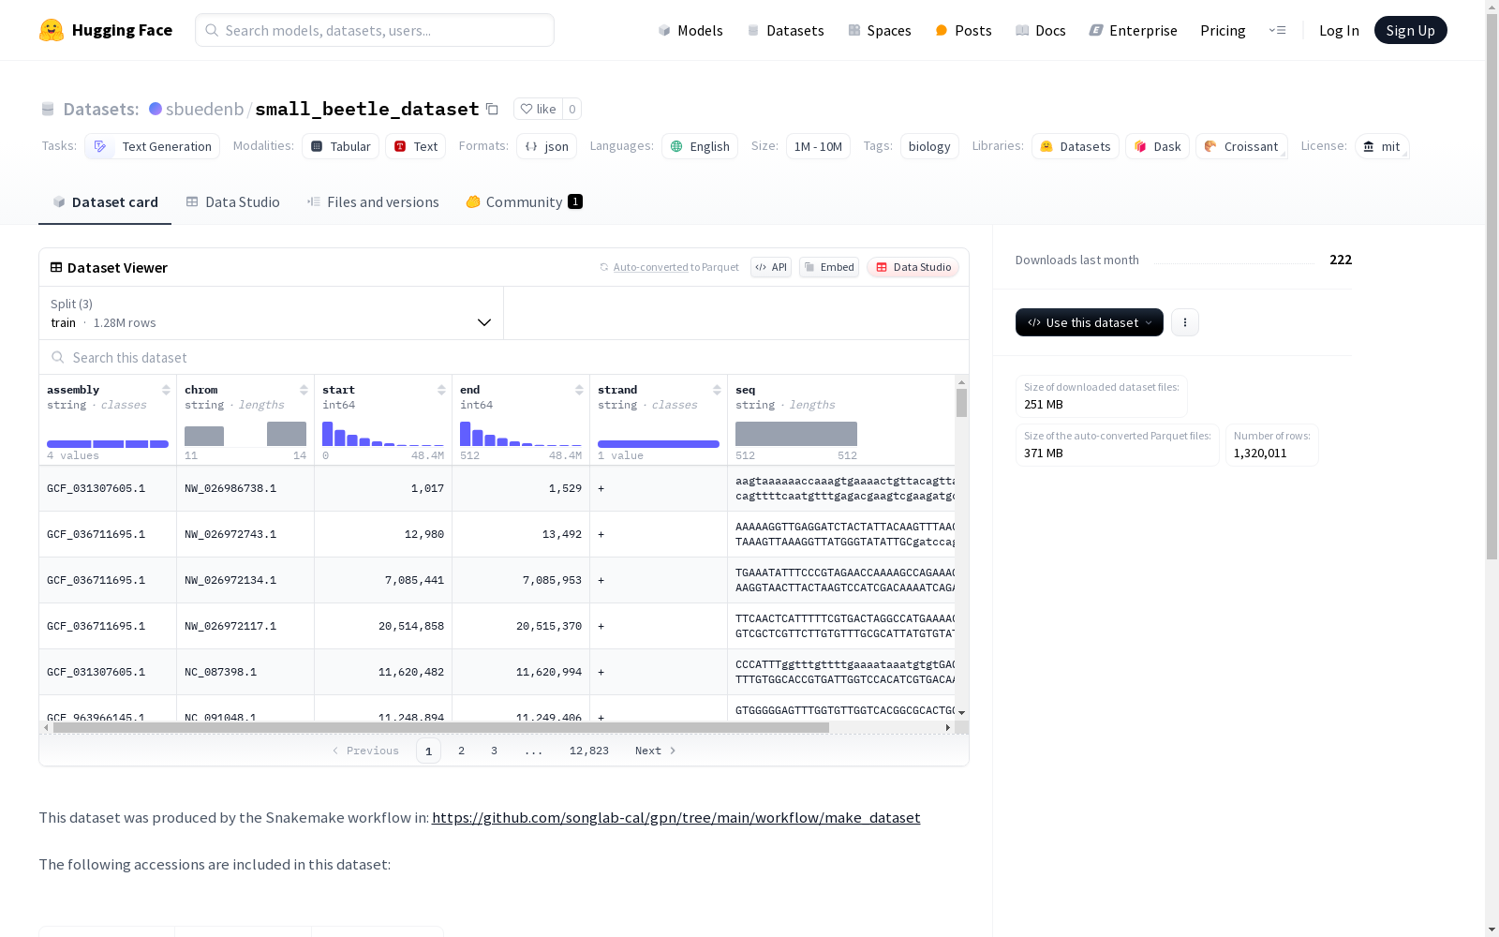Screen dimensions: 1499x937
Task: Select the mit license tag
Action: pyautogui.click(x=1382, y=146)
